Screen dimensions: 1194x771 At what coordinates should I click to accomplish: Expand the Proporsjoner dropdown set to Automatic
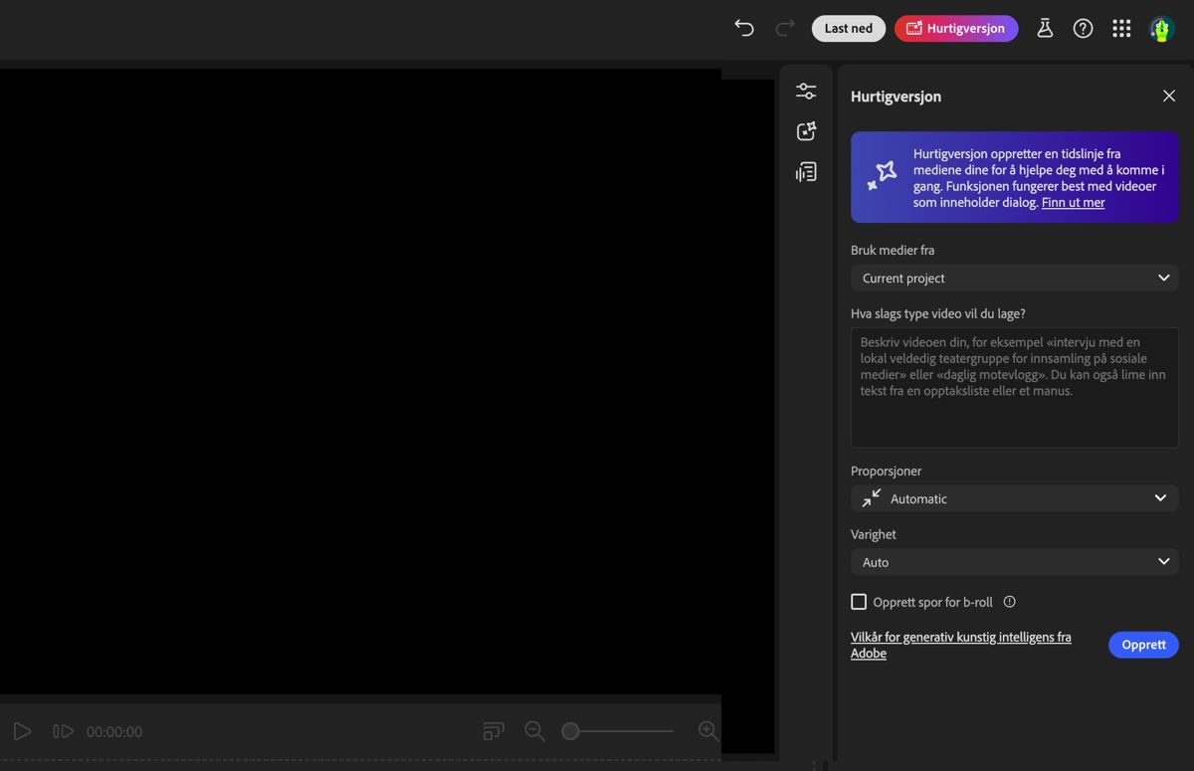(1013, 497)
